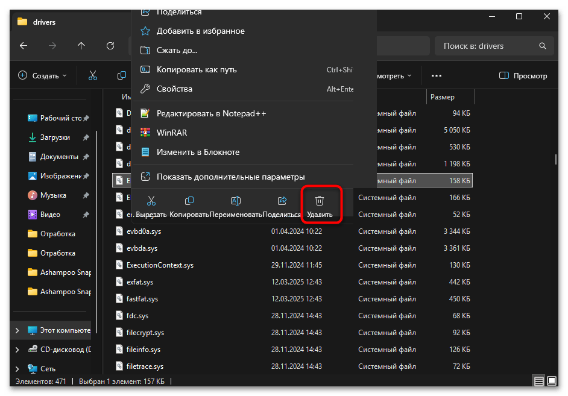568x396 pixels.
Task: Click the evbd0a.sys file icon
Action: pyautogui.click(x=119, y=231)
